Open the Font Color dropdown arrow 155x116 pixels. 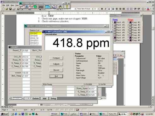click(151, 9)
